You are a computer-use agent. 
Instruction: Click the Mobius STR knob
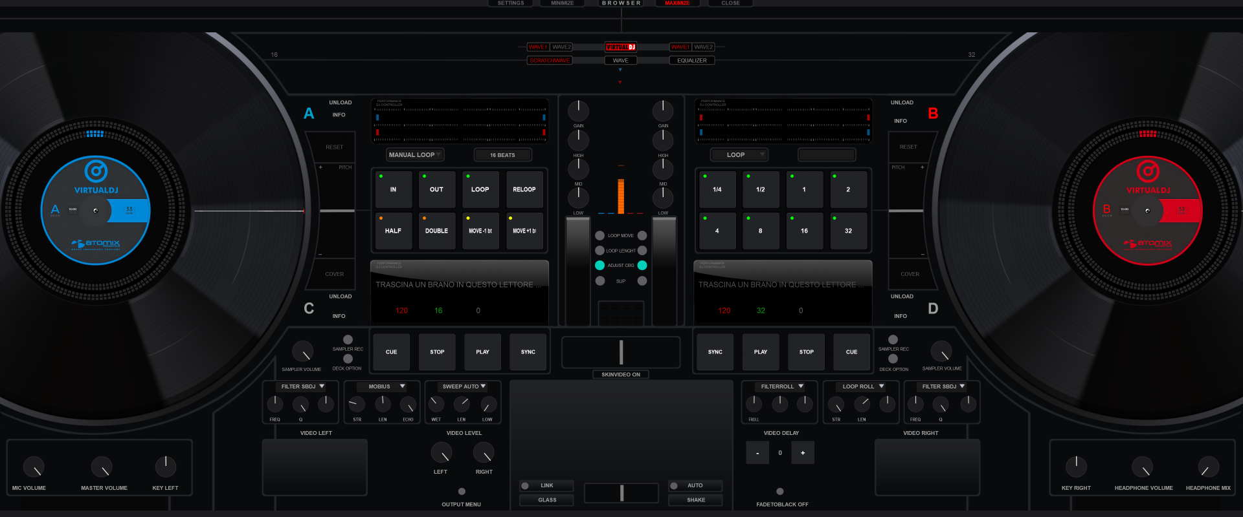(357, 405)
